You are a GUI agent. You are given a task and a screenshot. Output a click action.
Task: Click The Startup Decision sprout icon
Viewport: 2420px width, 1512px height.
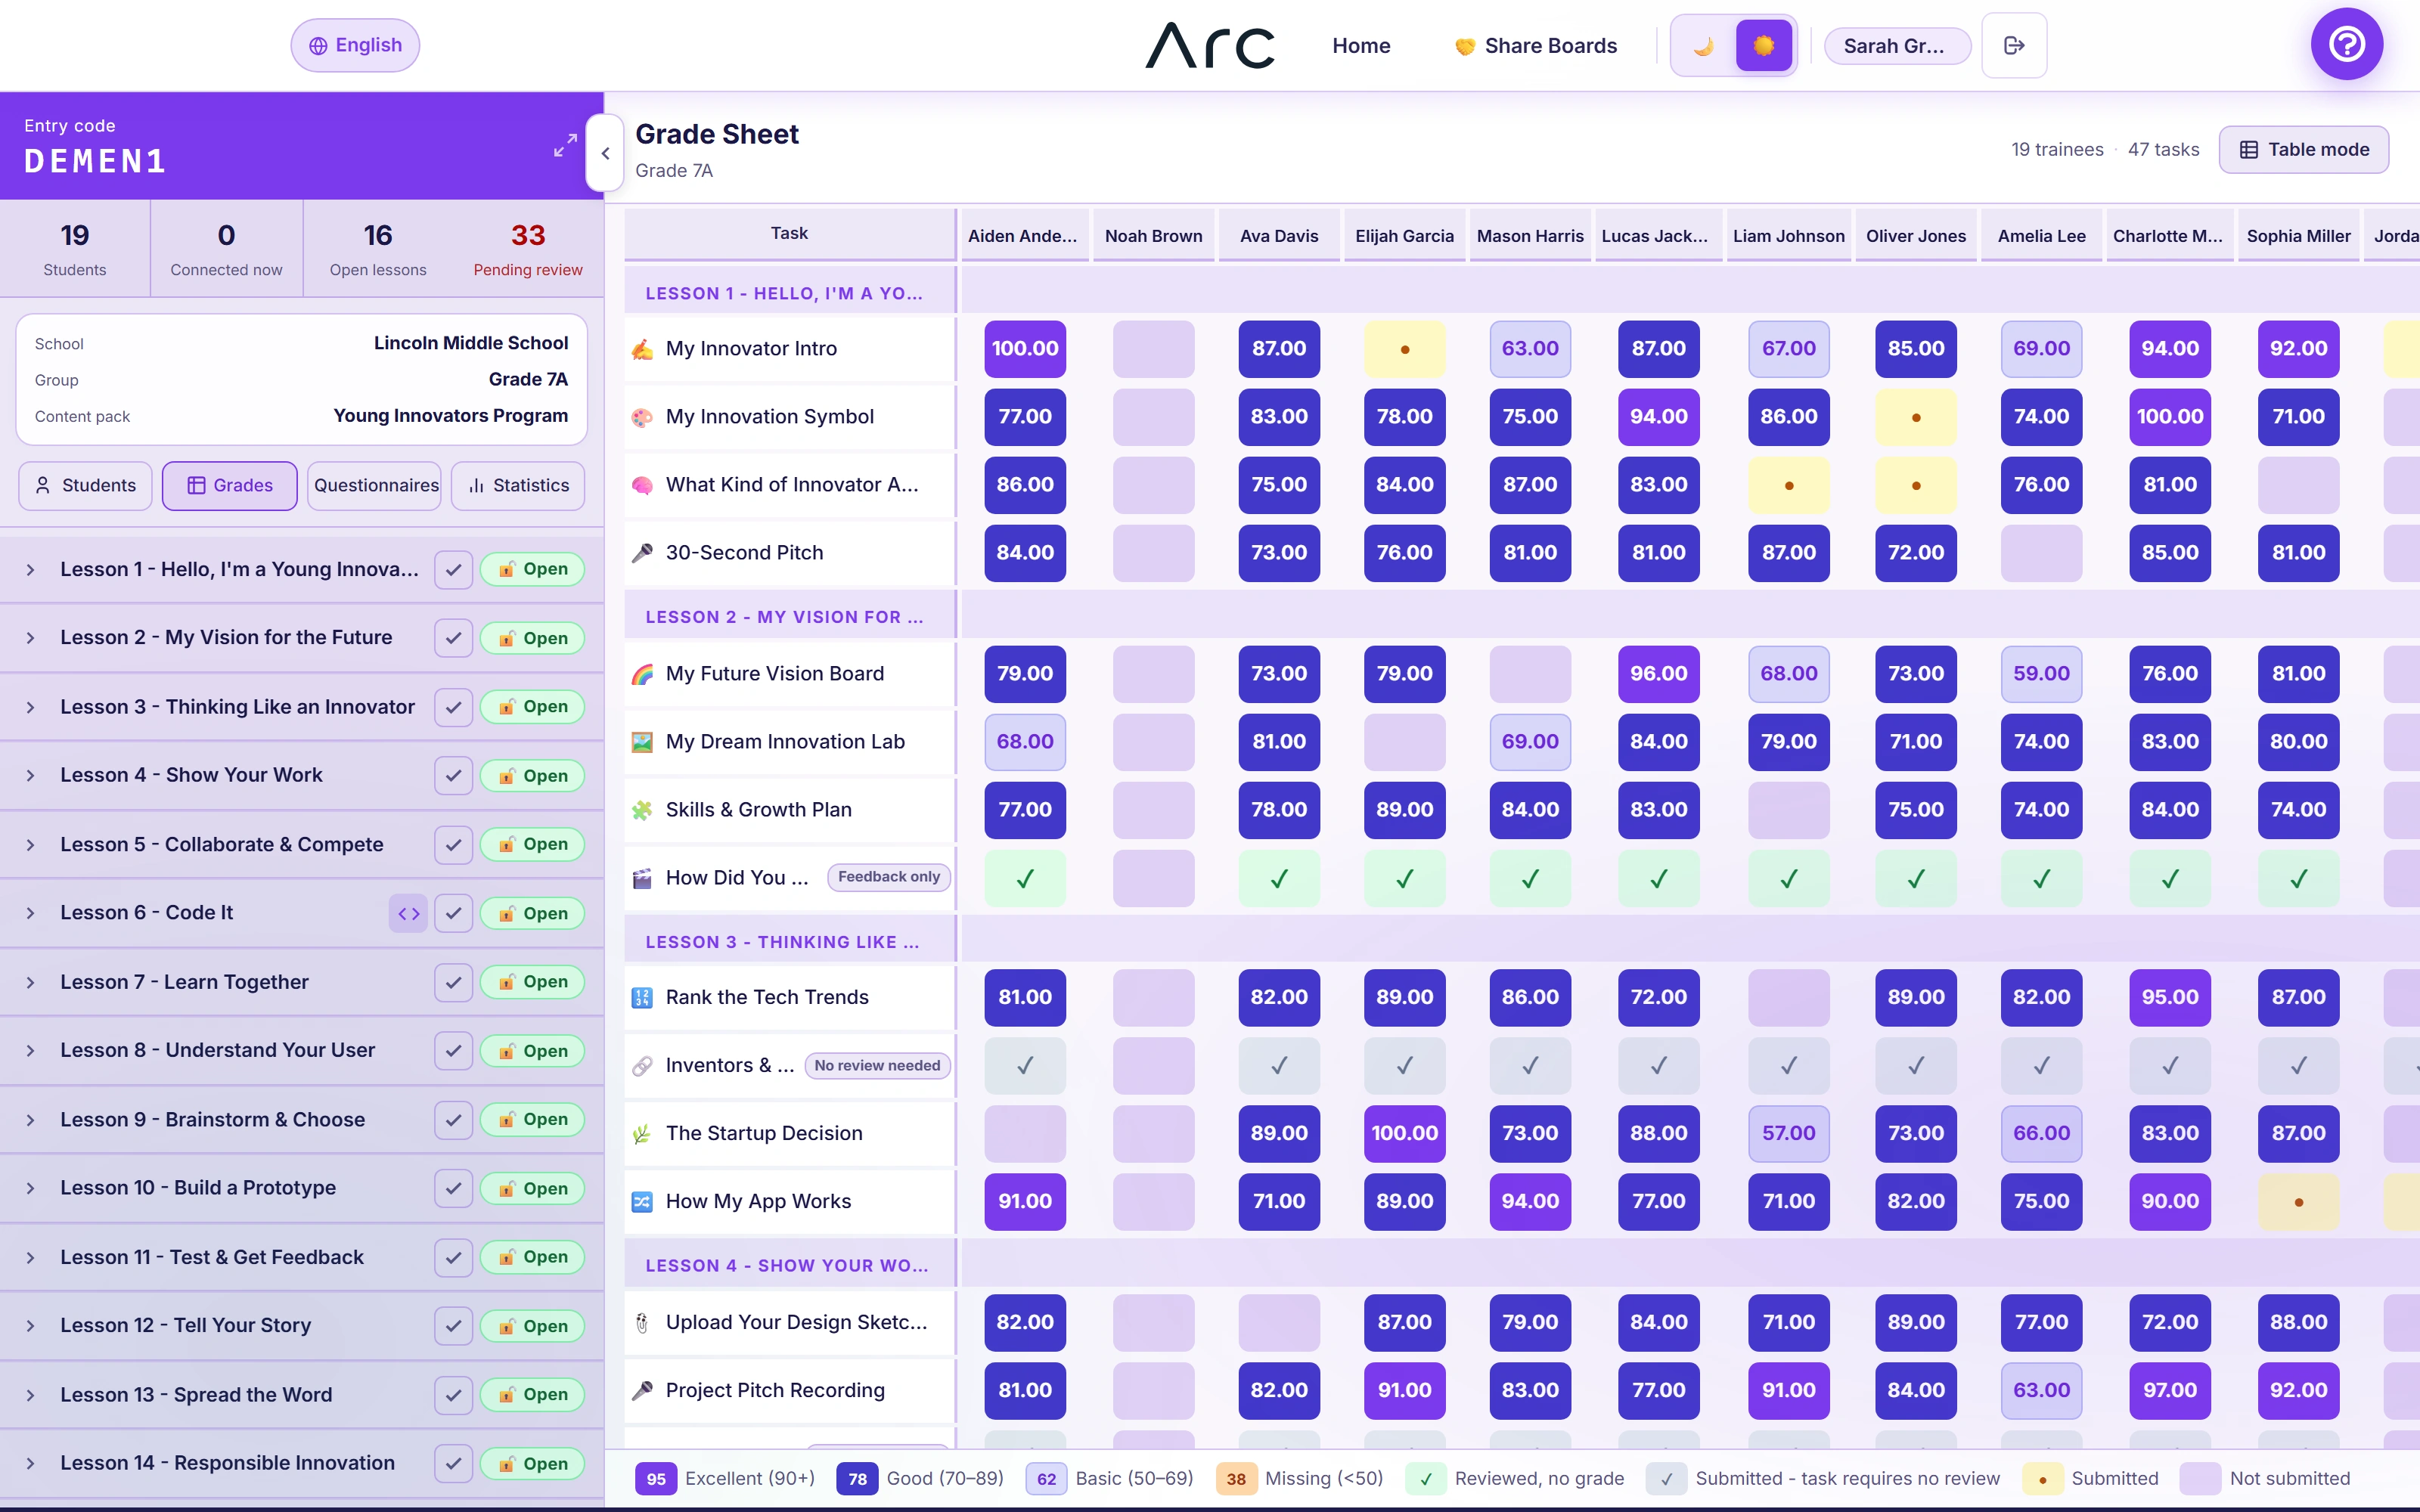(642, 1133)
